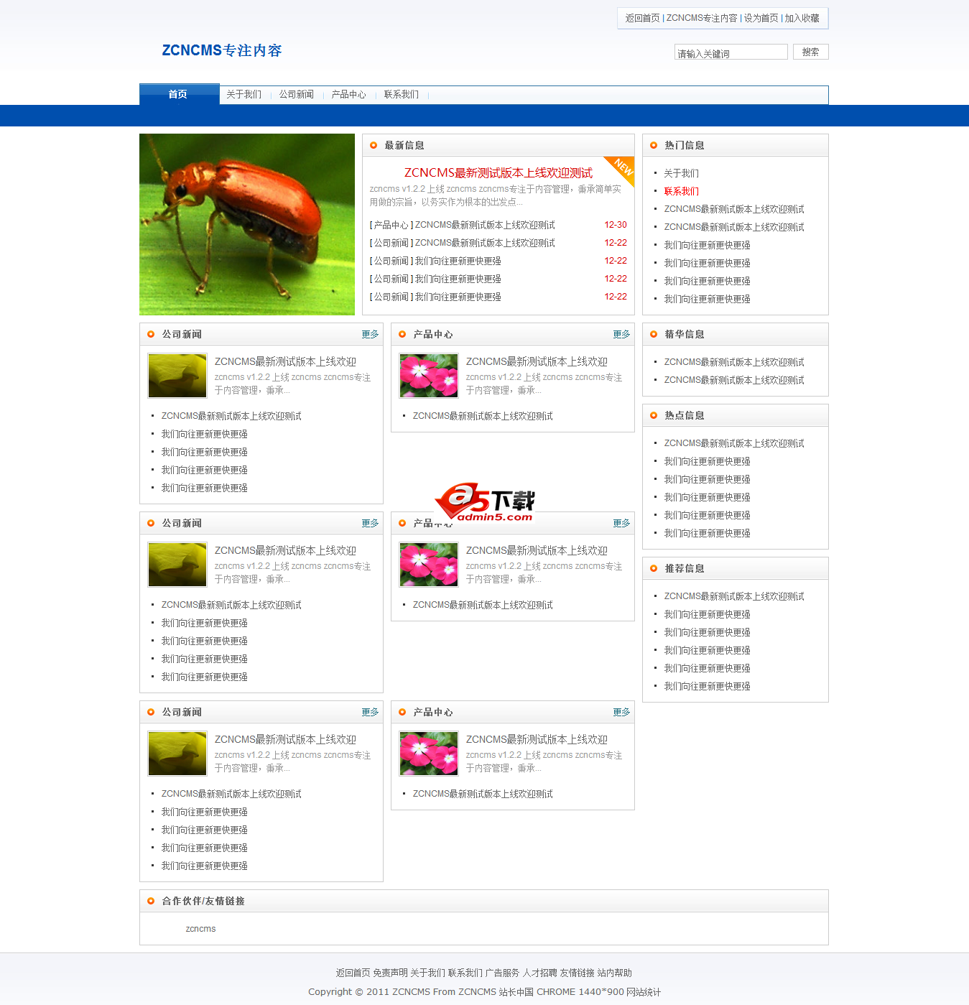Open the 站内帮助 footer link
The image size is (969, 1005).
pyautogui.click(x=615, y=973)
